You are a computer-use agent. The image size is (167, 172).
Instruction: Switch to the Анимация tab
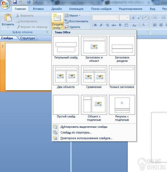[x=76, y=9]
